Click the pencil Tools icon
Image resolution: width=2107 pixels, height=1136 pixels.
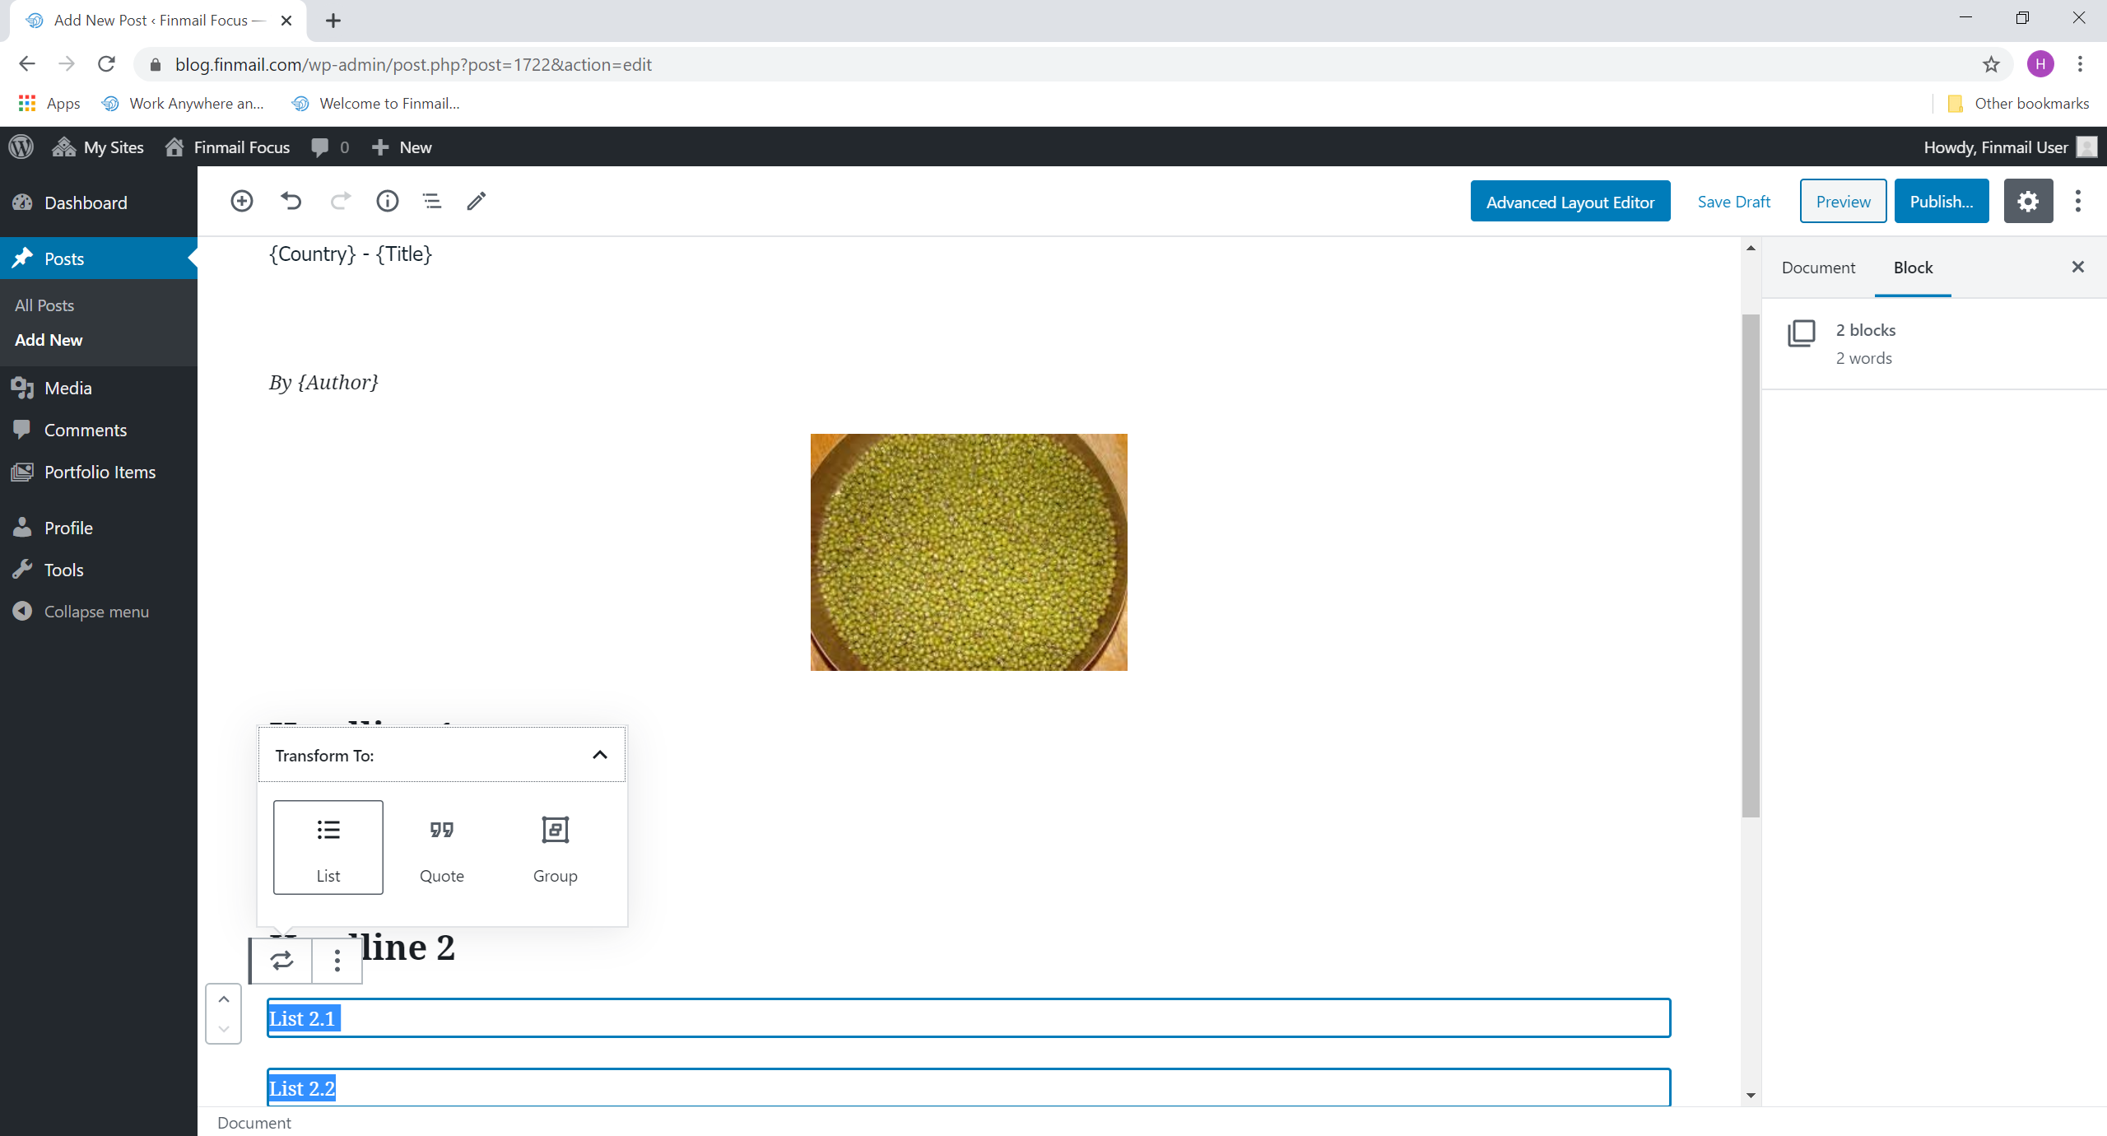pos(477,201)
